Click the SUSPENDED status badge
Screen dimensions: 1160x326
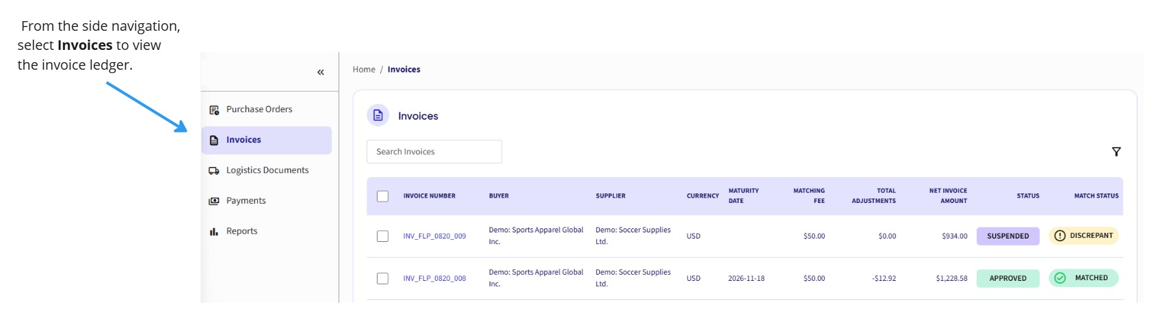pyautogui.click(x=1008, y=236)
